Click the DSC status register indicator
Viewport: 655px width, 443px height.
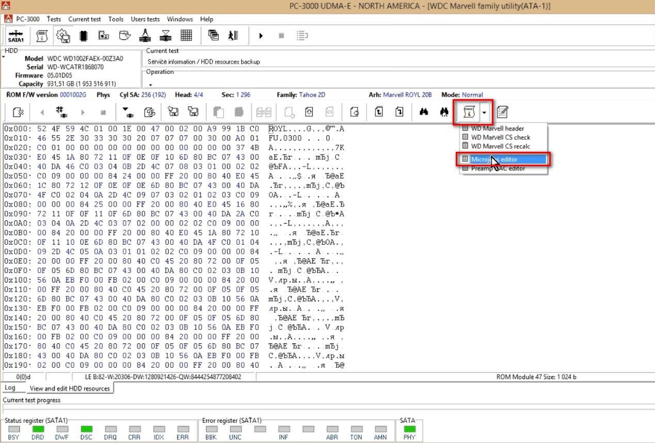click(x=87, y=429)
